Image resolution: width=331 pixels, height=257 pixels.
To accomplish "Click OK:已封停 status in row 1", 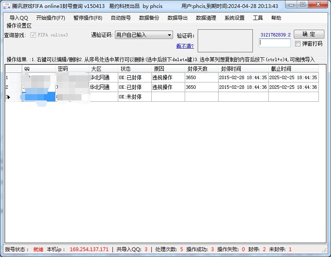I will pyautogui.click(x=135, y=77).
